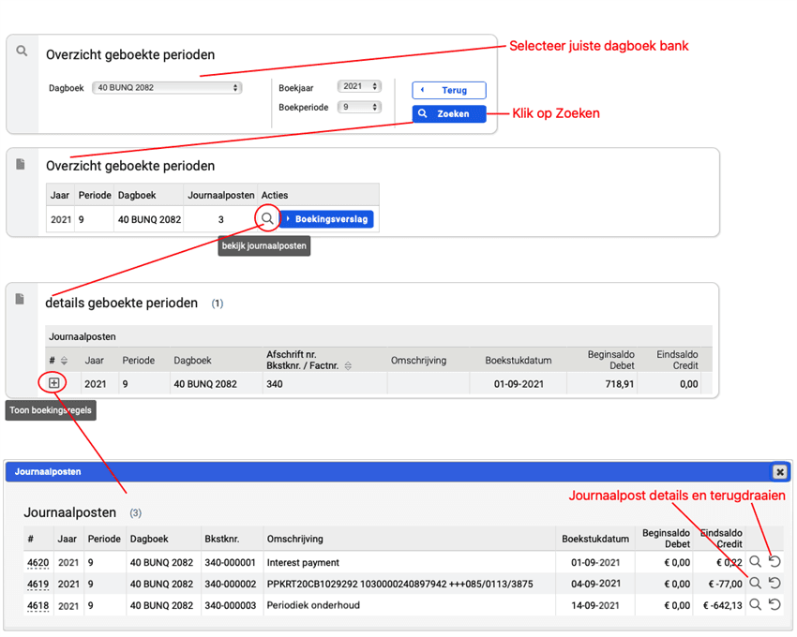Screen dimensions: 797x637
Task: Click the Boekstukdatum 01-09-2021 cell in details table
Action: [519, 384]
